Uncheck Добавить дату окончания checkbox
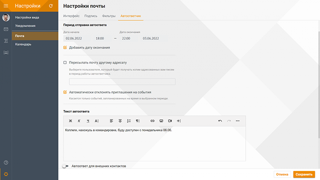The image size is (320, 180). (x=65, y=47)
